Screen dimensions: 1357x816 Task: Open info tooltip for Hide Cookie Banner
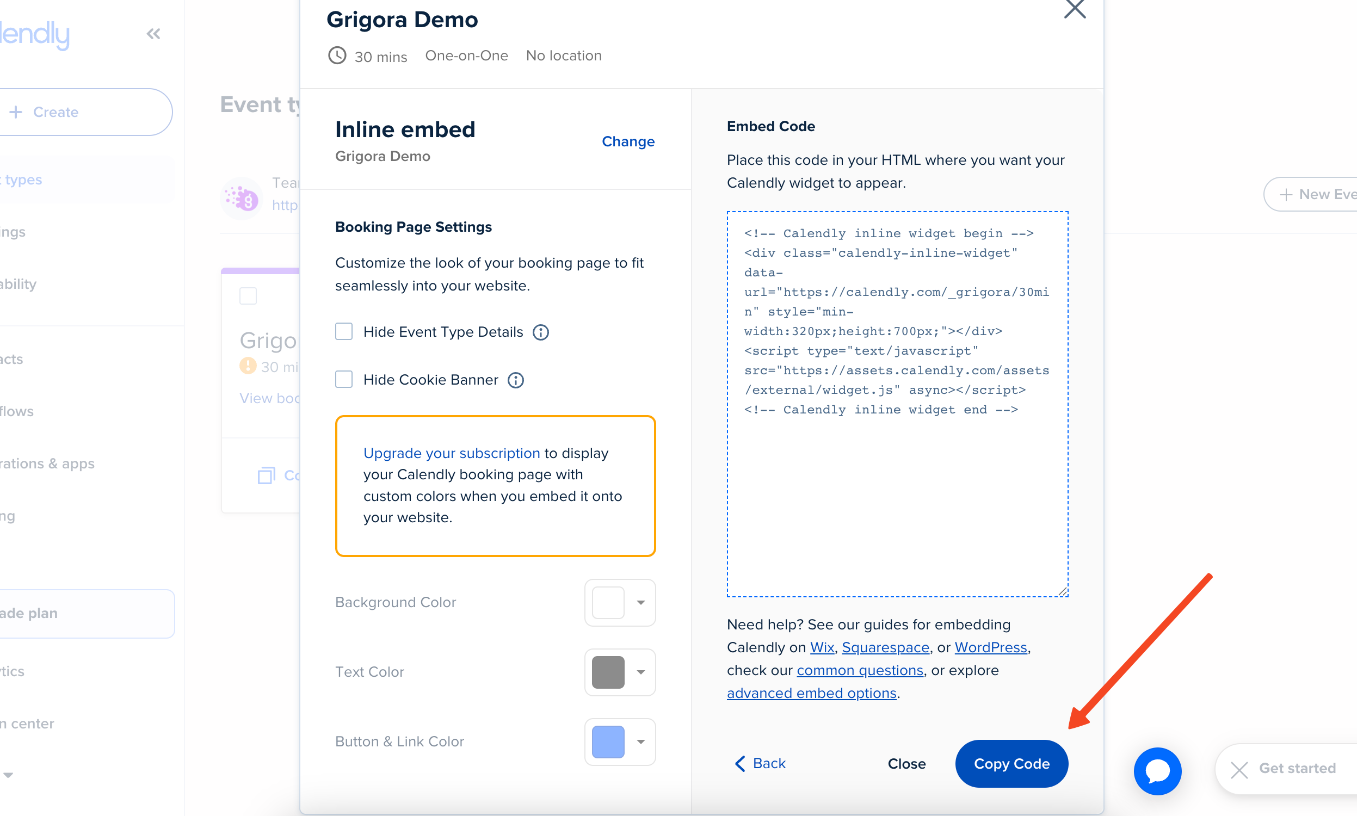[x=515, y=380]
